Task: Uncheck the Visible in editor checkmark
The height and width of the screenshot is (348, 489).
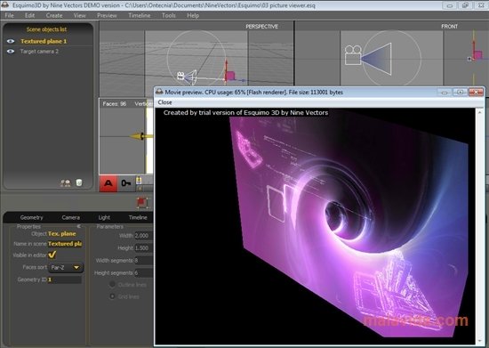Action: pos(52,255)
